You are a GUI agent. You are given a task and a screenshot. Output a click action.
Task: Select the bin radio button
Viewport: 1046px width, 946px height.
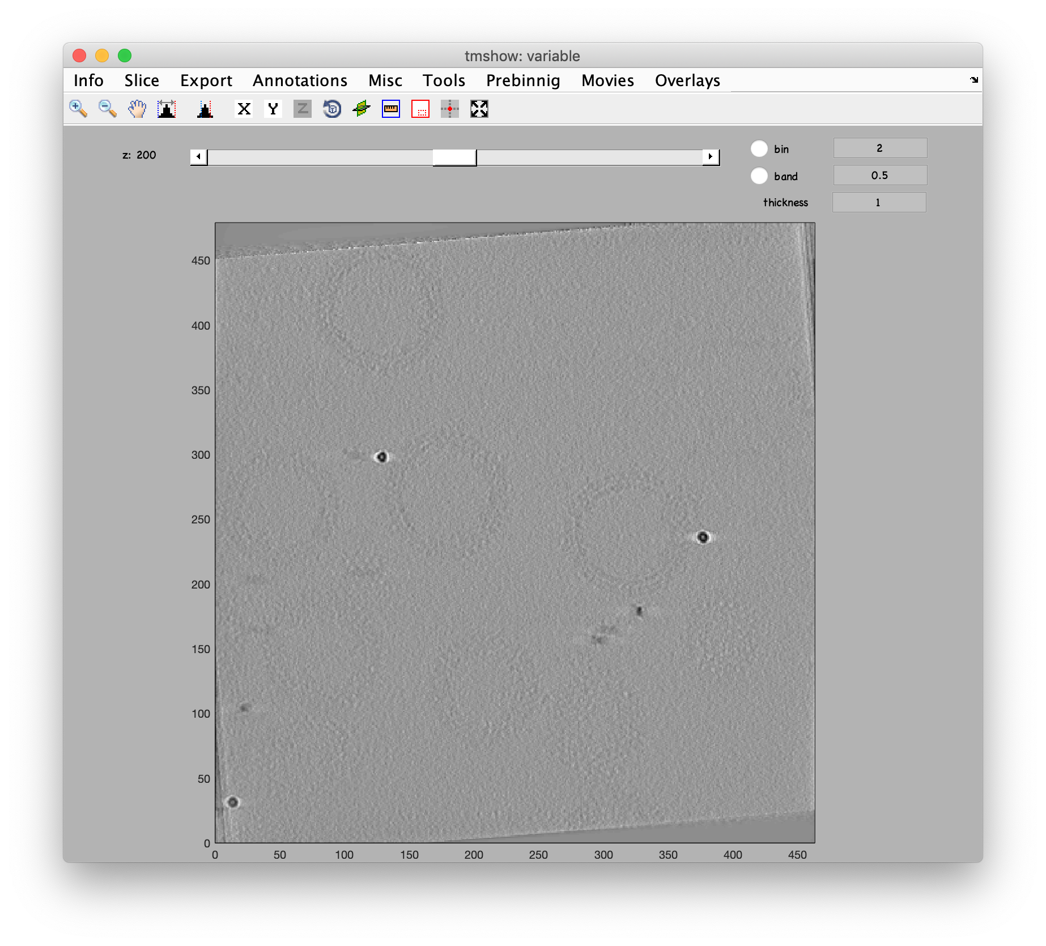coord(759,148)
